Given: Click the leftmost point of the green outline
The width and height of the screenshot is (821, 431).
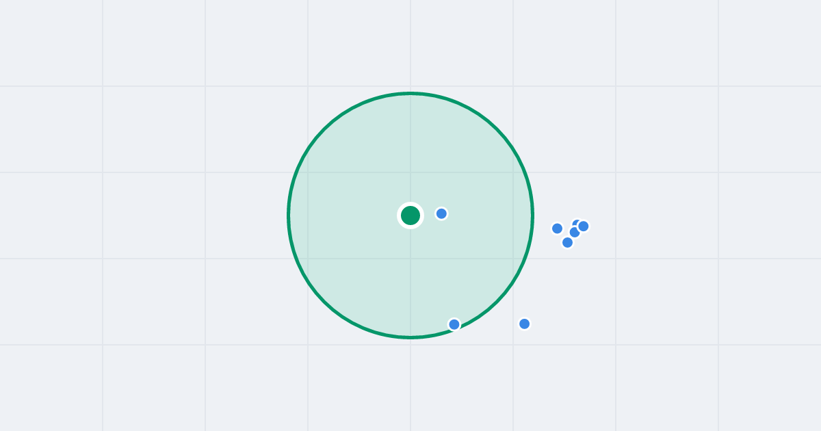Looking at the screenshot, I should [x=289, y=215].
